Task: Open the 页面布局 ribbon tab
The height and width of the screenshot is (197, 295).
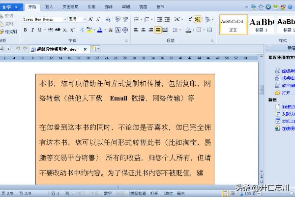Action: pos(69,7)
